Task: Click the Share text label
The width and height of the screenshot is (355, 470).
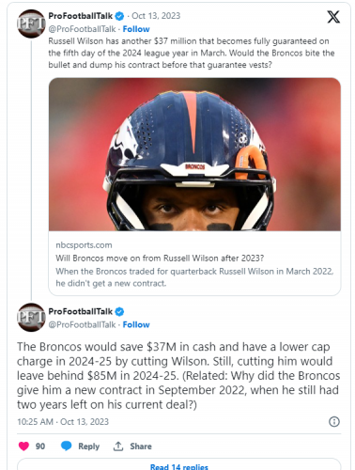Action: [x=141, y=446]
